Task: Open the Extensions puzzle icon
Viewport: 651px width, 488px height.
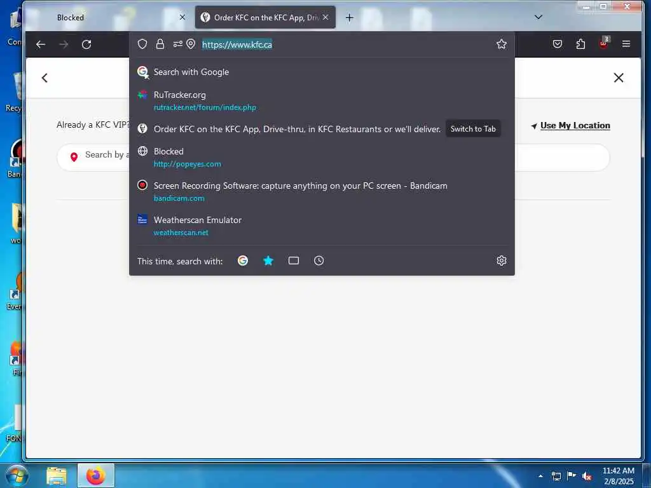Action: click(x=581, y=44)
